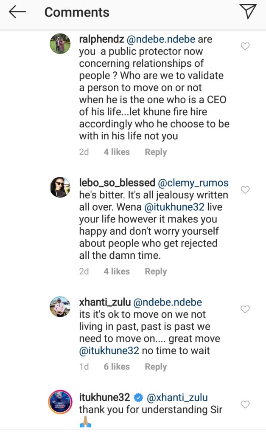Open the @xhanti_zulu mention in itukhune32's reply
Screen dimensions: 266x435
click(x=177, y=398)
